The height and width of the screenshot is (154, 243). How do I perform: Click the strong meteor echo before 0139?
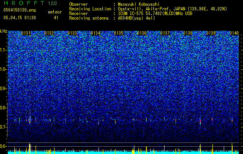pyautogui.click(x=200, y=121)
